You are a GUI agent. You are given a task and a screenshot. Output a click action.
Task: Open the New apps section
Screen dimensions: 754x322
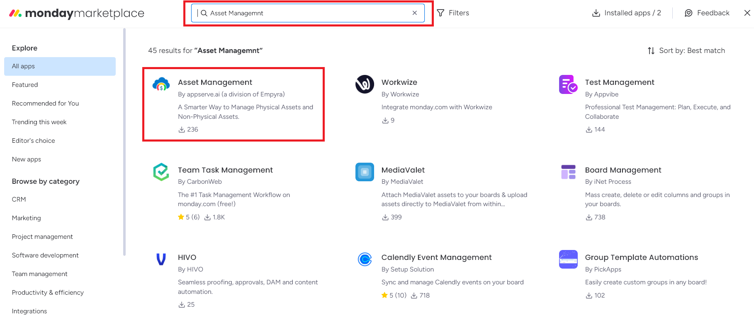pos(26,159)
